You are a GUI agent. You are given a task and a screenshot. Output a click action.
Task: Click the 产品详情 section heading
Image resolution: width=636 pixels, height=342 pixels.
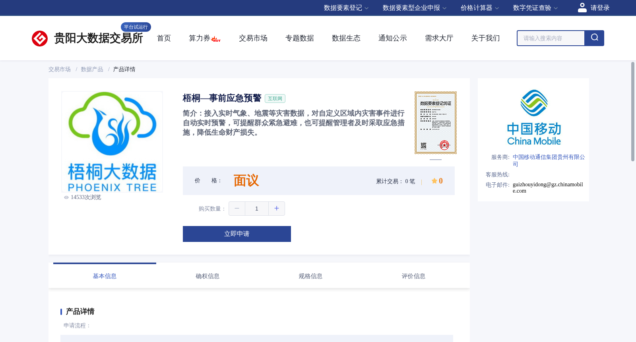click(x=80, y=311)
